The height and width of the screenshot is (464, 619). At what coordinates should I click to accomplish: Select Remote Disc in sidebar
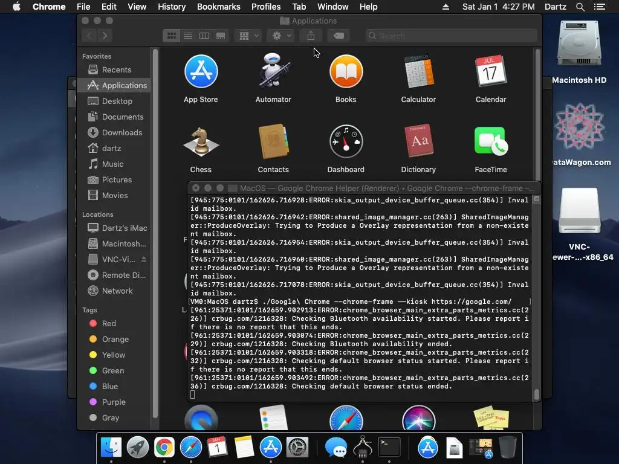(x=114, y=275)
